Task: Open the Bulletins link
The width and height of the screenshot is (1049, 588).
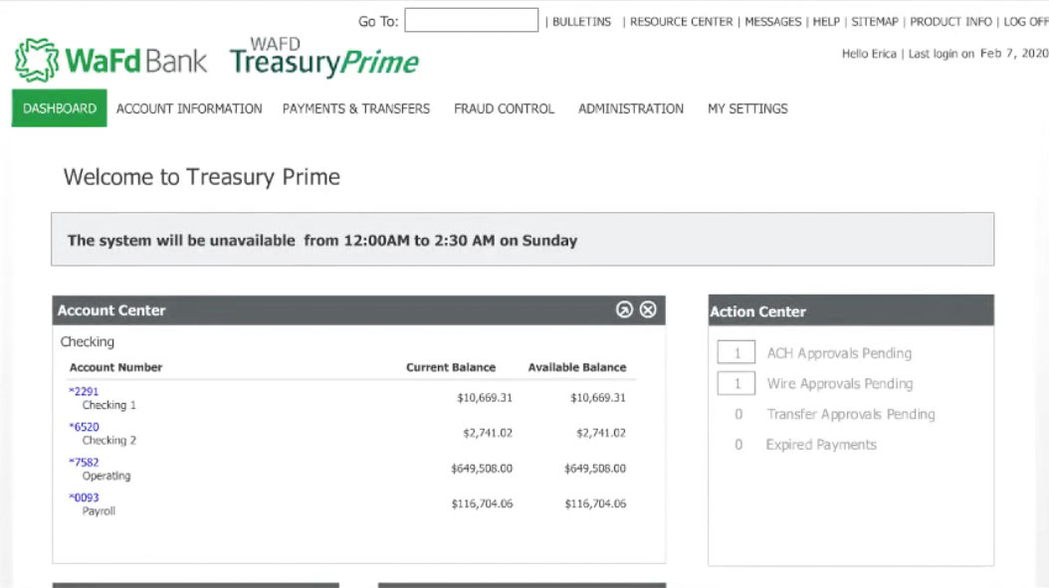Action: (581, 22)
